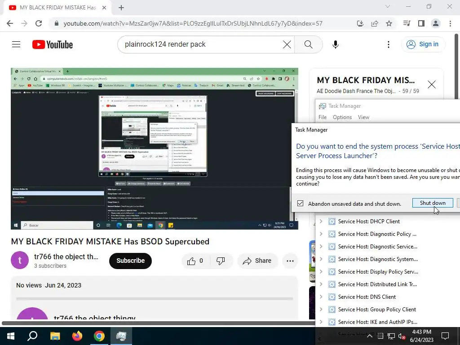Bookmark this tab with star icon
The image size is (460, 345).
coord(389,23)
